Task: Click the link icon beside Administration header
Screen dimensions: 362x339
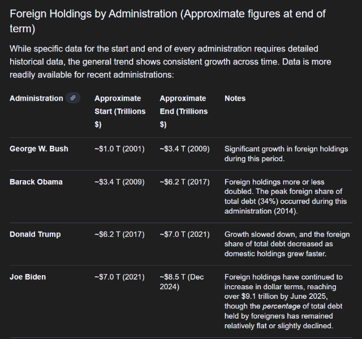Action: [x=72, y=98]
